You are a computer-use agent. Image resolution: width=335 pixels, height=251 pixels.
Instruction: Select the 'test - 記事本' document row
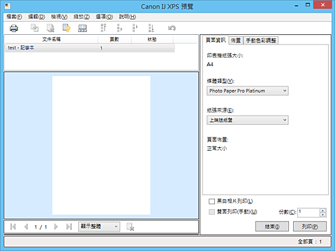coord(89,48)
